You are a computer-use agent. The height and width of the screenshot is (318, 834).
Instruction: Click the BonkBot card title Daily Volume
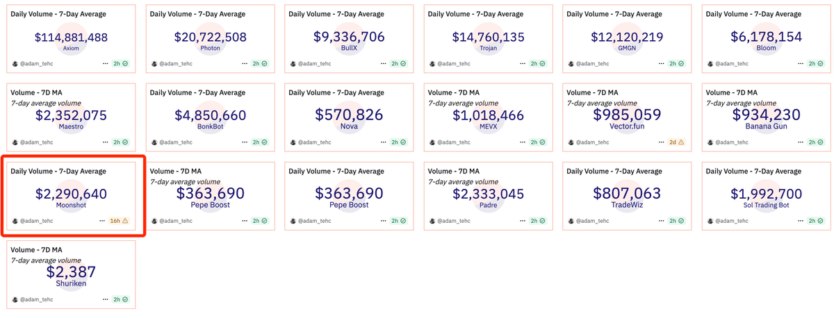click(x=197, y=92)
